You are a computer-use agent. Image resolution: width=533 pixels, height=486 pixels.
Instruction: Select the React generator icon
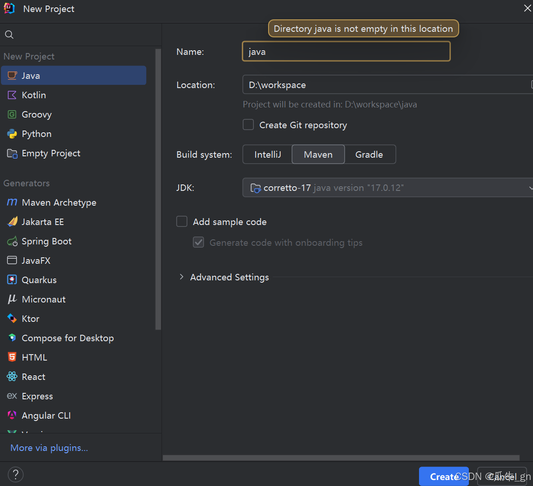(x=12, y=376)
